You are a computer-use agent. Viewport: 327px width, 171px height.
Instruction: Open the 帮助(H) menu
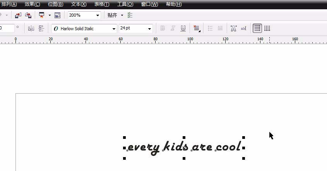click(174, 4)
